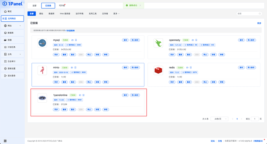267x144 pixels.
Task: Click bookmark icon next to openresty
Action: tap(196, 40)
